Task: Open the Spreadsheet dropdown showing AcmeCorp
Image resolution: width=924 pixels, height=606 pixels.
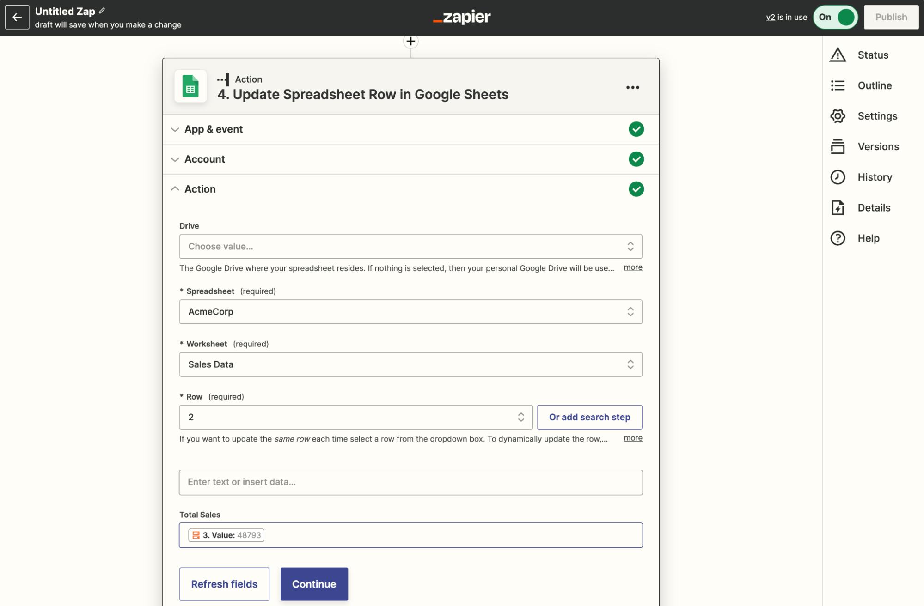Action: [x=410, y=312]
